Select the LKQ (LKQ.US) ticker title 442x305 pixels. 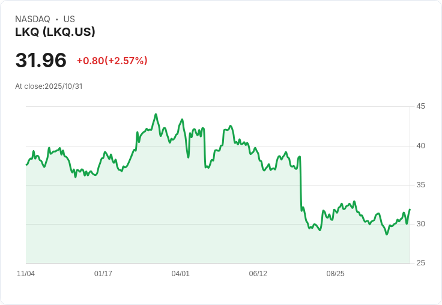click(55, 32)
